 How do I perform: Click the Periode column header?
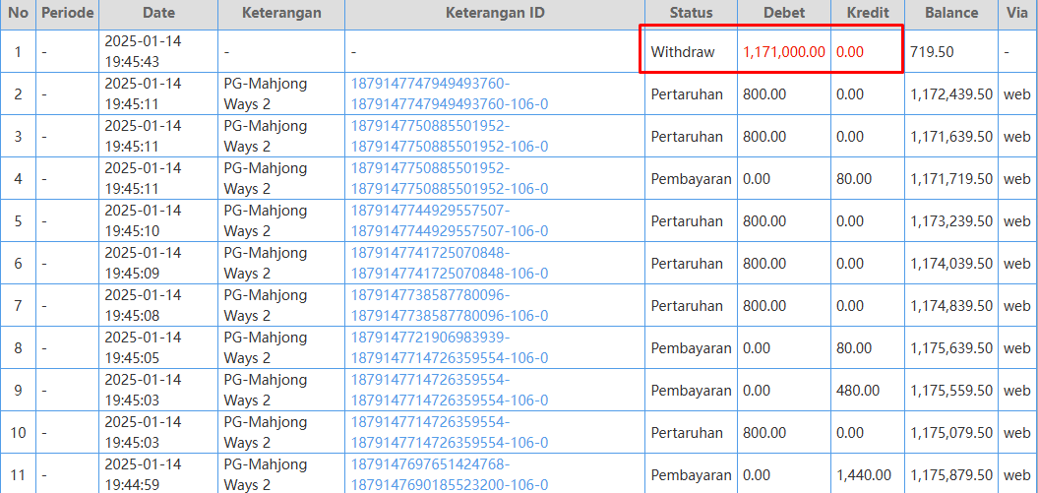(68, 14)
